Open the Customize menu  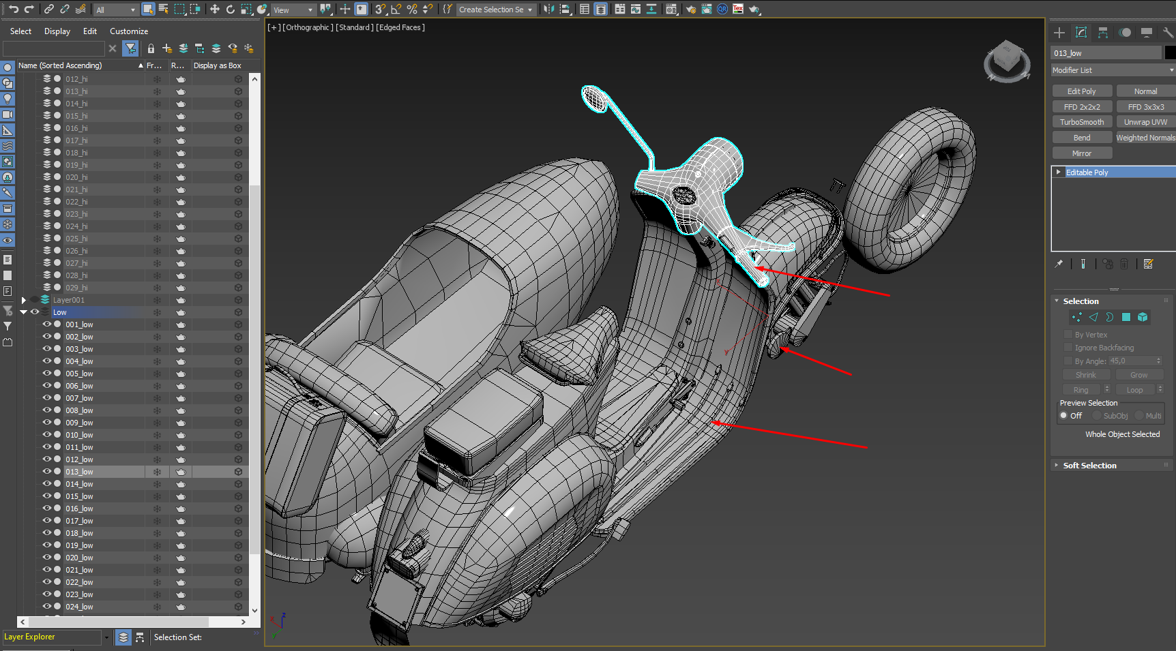(x=129, y=31)
